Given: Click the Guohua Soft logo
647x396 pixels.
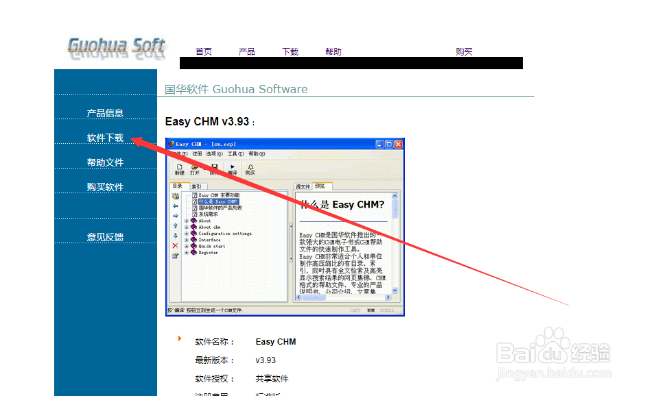Looking at the screenshot, I should 117,48.
